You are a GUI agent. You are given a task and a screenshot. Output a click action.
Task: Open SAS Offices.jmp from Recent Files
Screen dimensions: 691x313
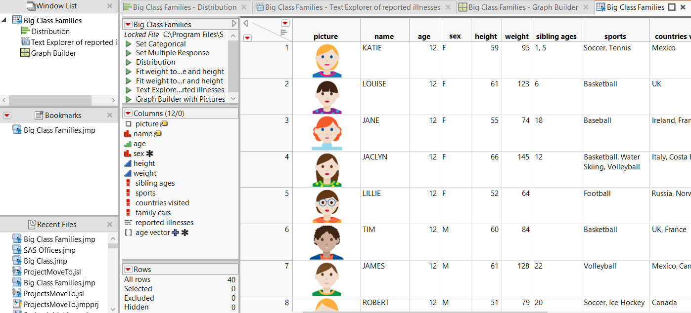49,250
